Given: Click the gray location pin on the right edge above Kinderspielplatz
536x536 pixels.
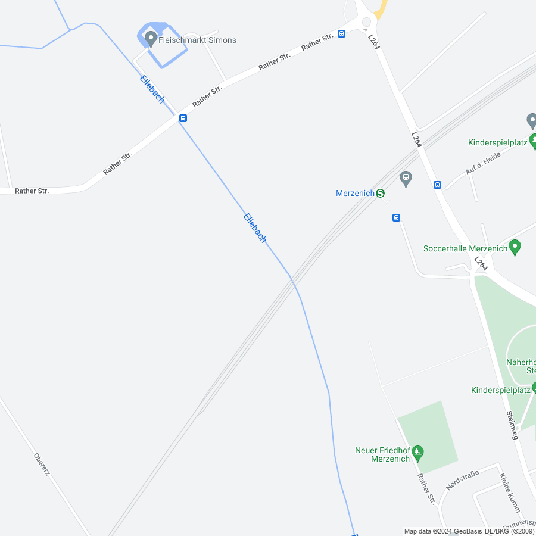Looking at the screenshot, I should 532,121.
